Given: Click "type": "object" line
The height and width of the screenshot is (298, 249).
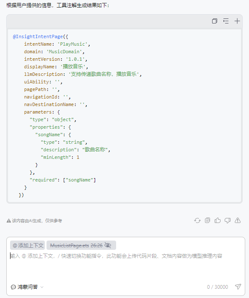Looking at the screenshot, I should pyautogui.click(x=53, y=119).
